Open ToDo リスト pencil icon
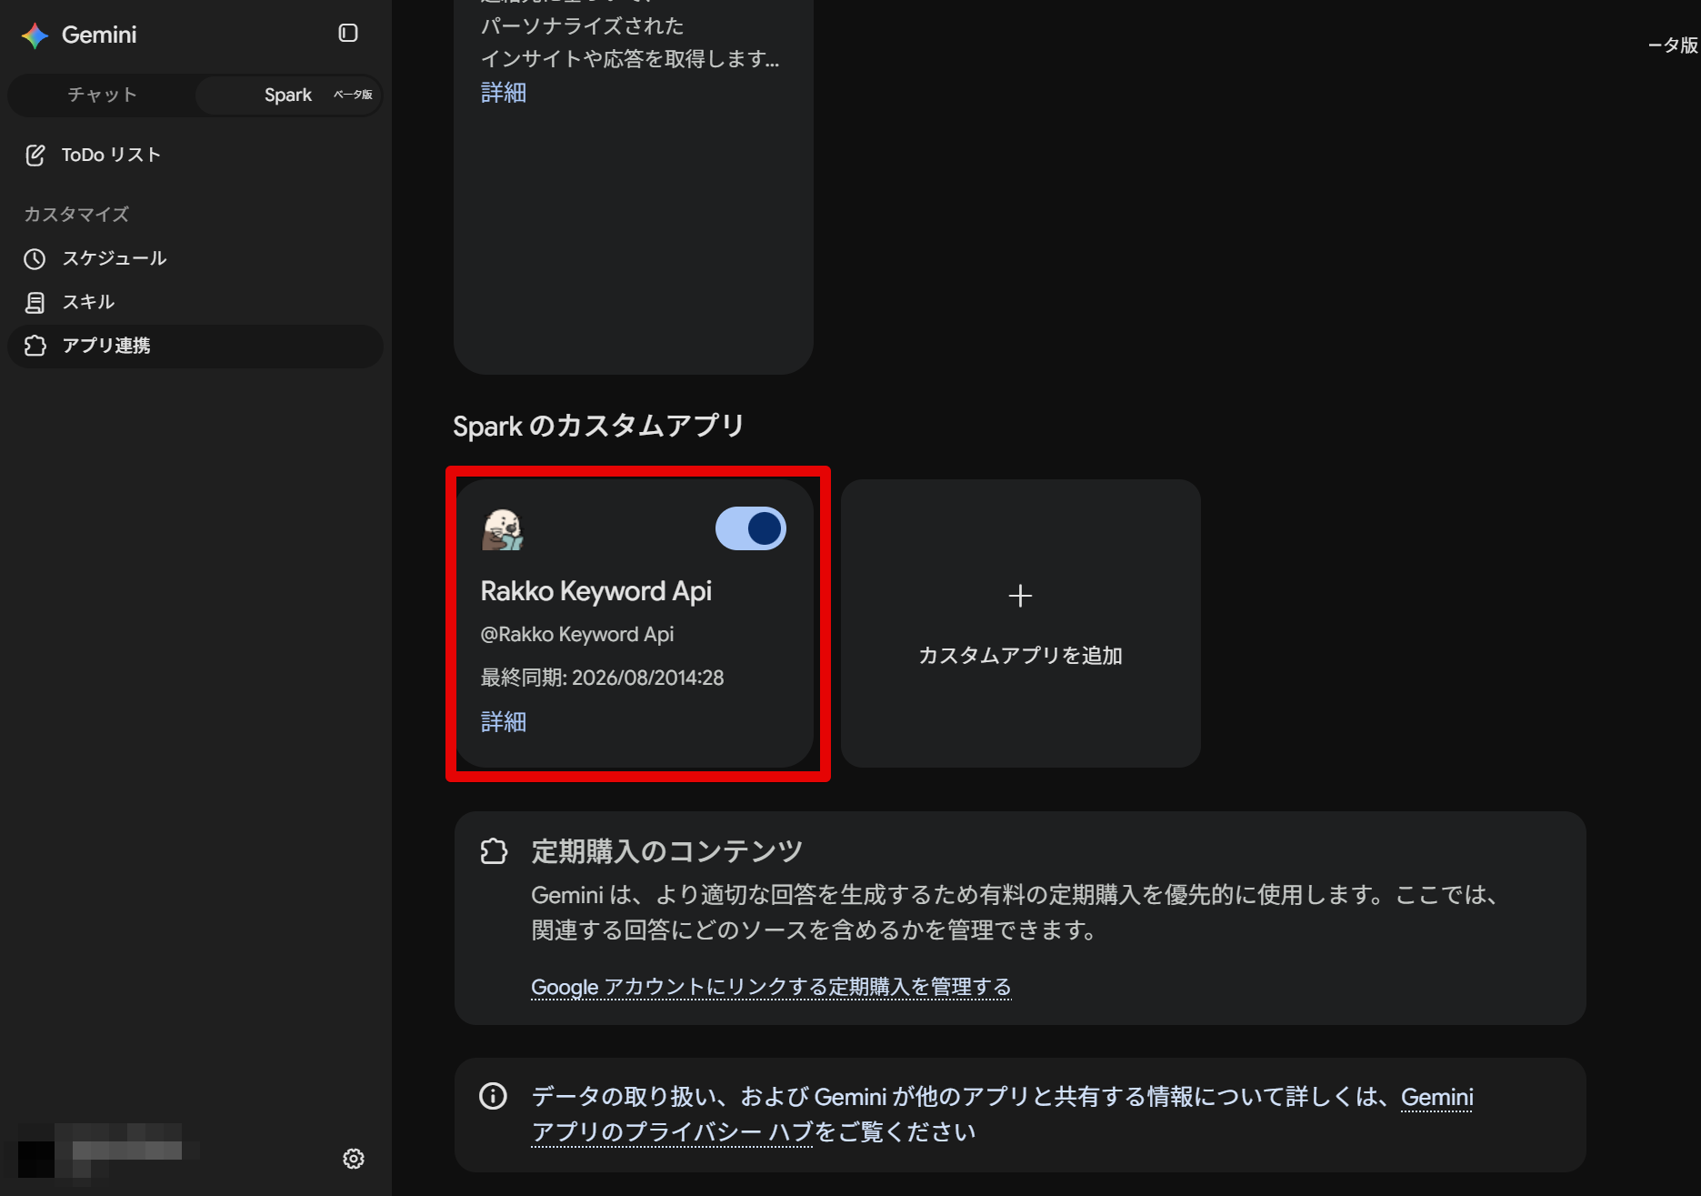Image resolution: width=1701 pixels, height=1196 pixels. pos(35,156)
